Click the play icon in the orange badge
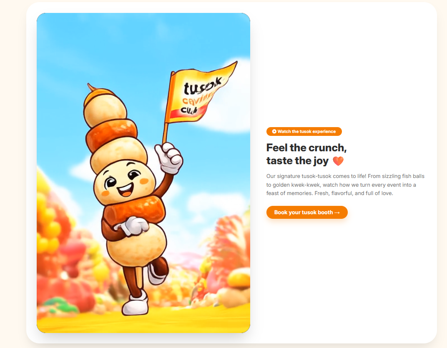Screen dimensions: 447x348 pyautogui.click(x=274, y=131)
